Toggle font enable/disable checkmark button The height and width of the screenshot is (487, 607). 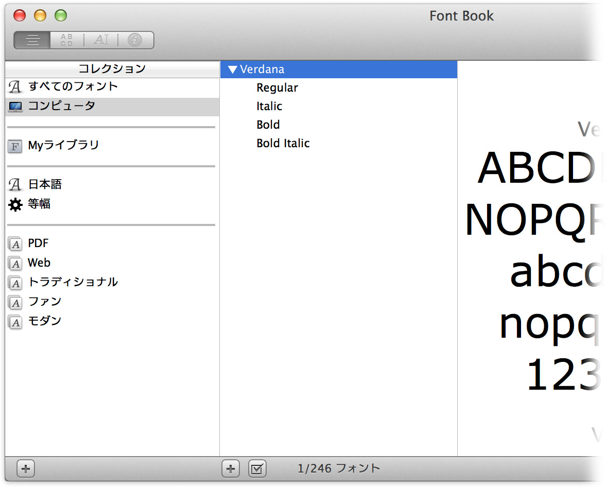tap(257, 469)
